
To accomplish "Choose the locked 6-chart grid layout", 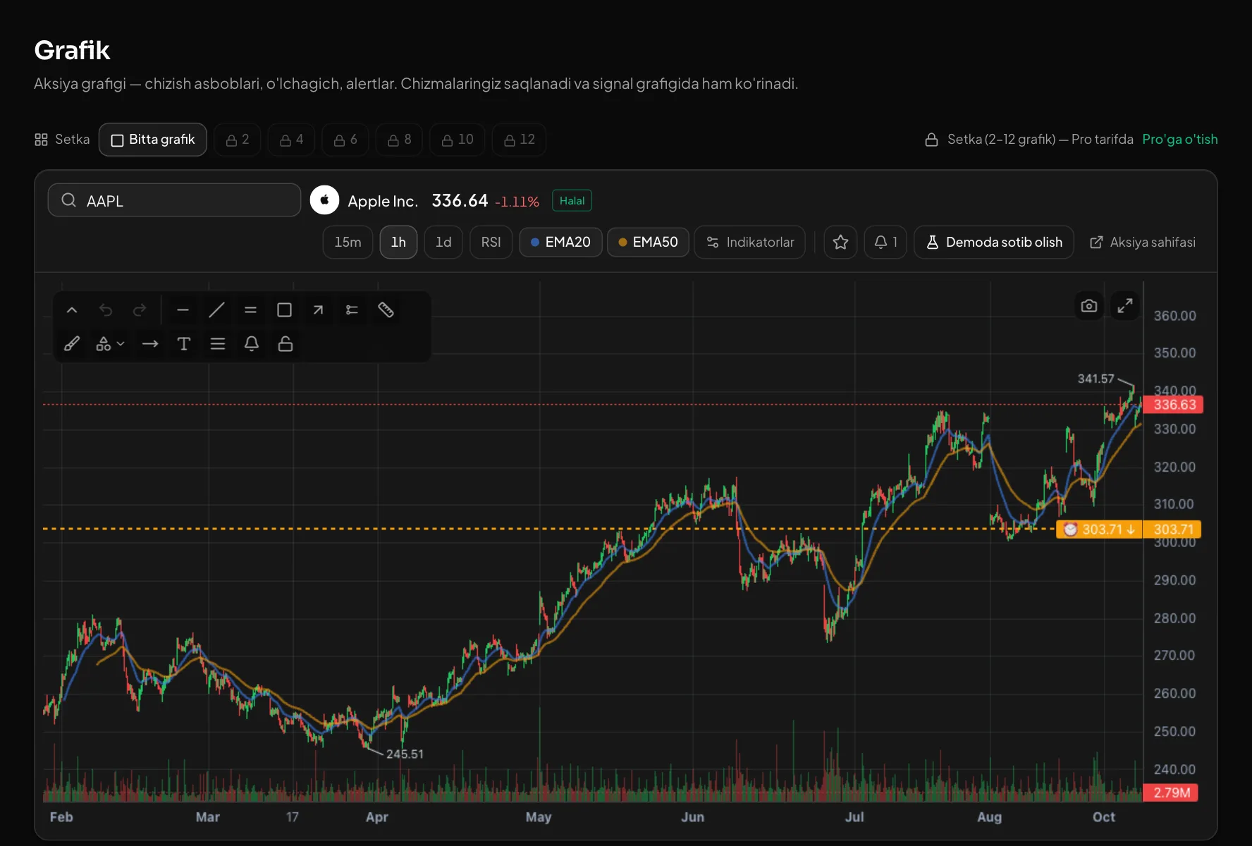I will [345, 140].
